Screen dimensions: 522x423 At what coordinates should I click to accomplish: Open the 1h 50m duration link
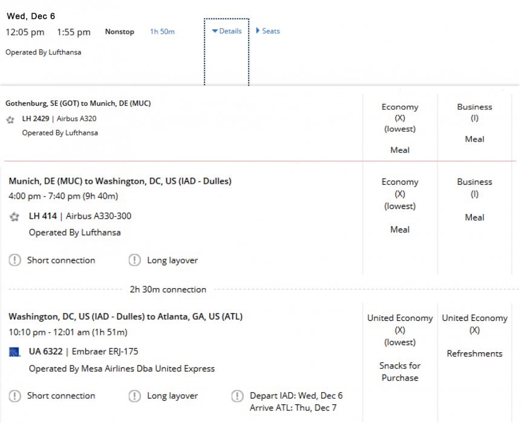(x=163, y=31)
